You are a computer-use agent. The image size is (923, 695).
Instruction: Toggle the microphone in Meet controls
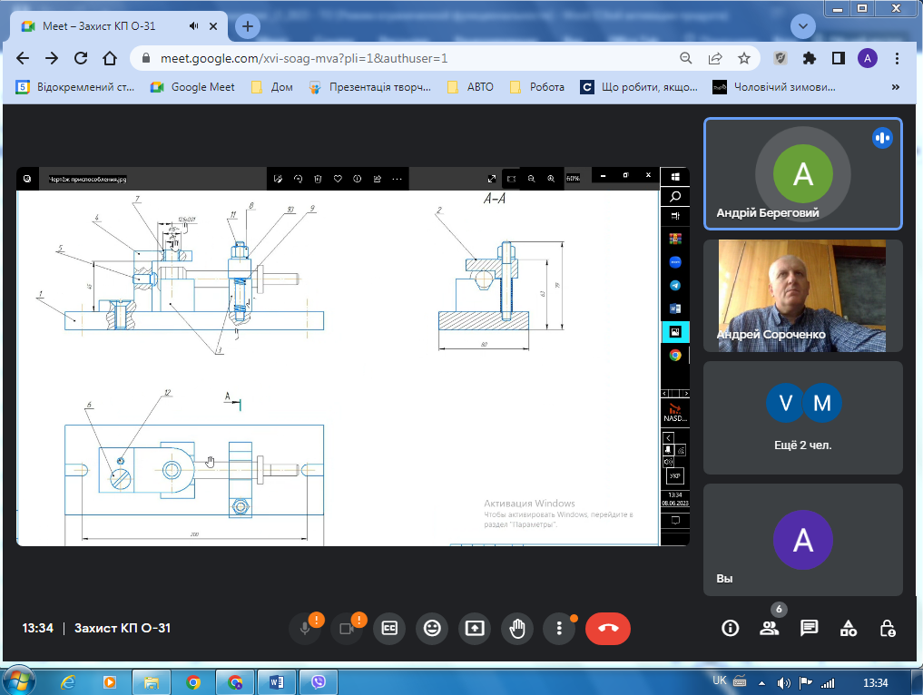tap(305, 628)
